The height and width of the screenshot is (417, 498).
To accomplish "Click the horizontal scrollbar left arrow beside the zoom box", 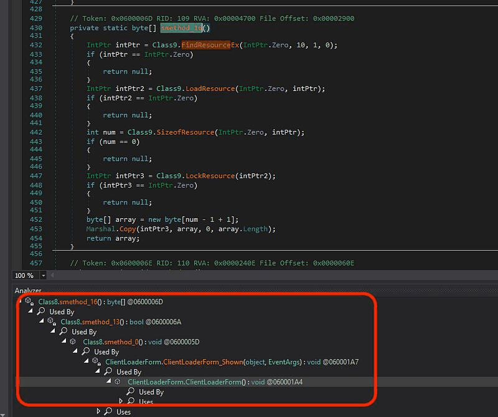I will point(52,276).
